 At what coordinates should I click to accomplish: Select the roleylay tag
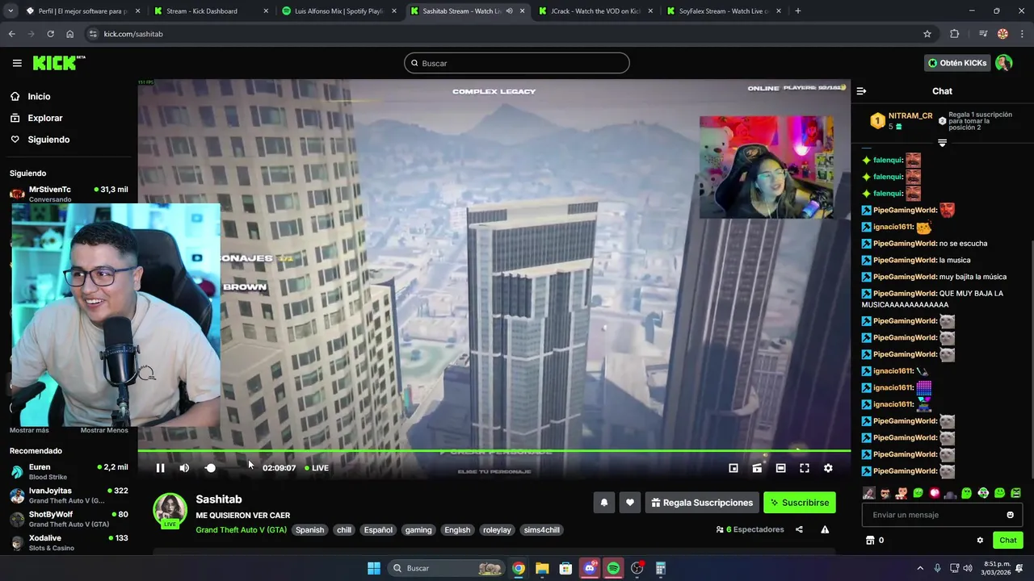point(497,530)
